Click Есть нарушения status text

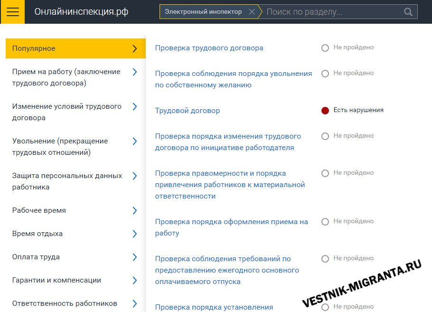(x=358, y=110)
